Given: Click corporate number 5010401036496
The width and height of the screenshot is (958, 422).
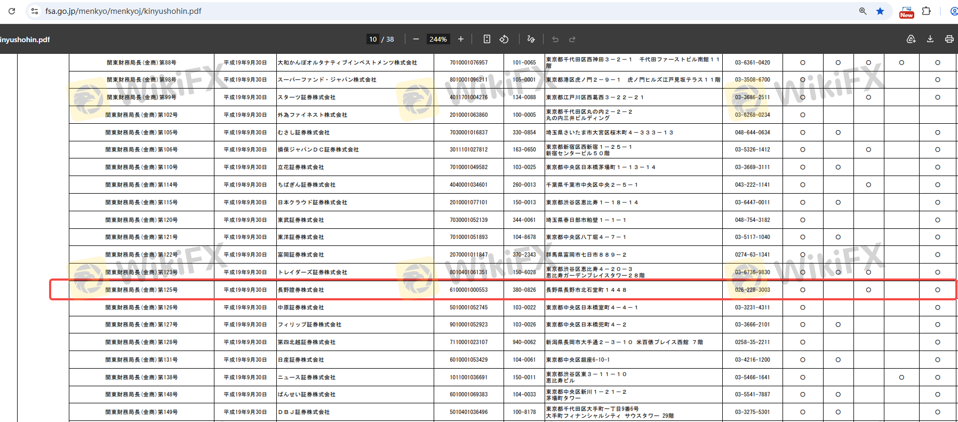Looking at the screenshot, I should coord(468,412).
